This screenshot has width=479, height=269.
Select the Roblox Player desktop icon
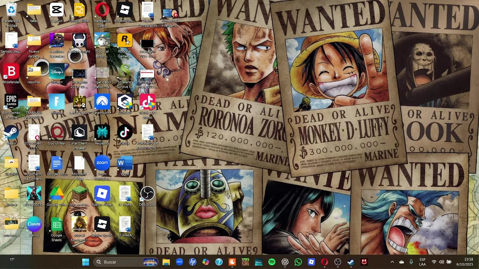tap(102, 197)
